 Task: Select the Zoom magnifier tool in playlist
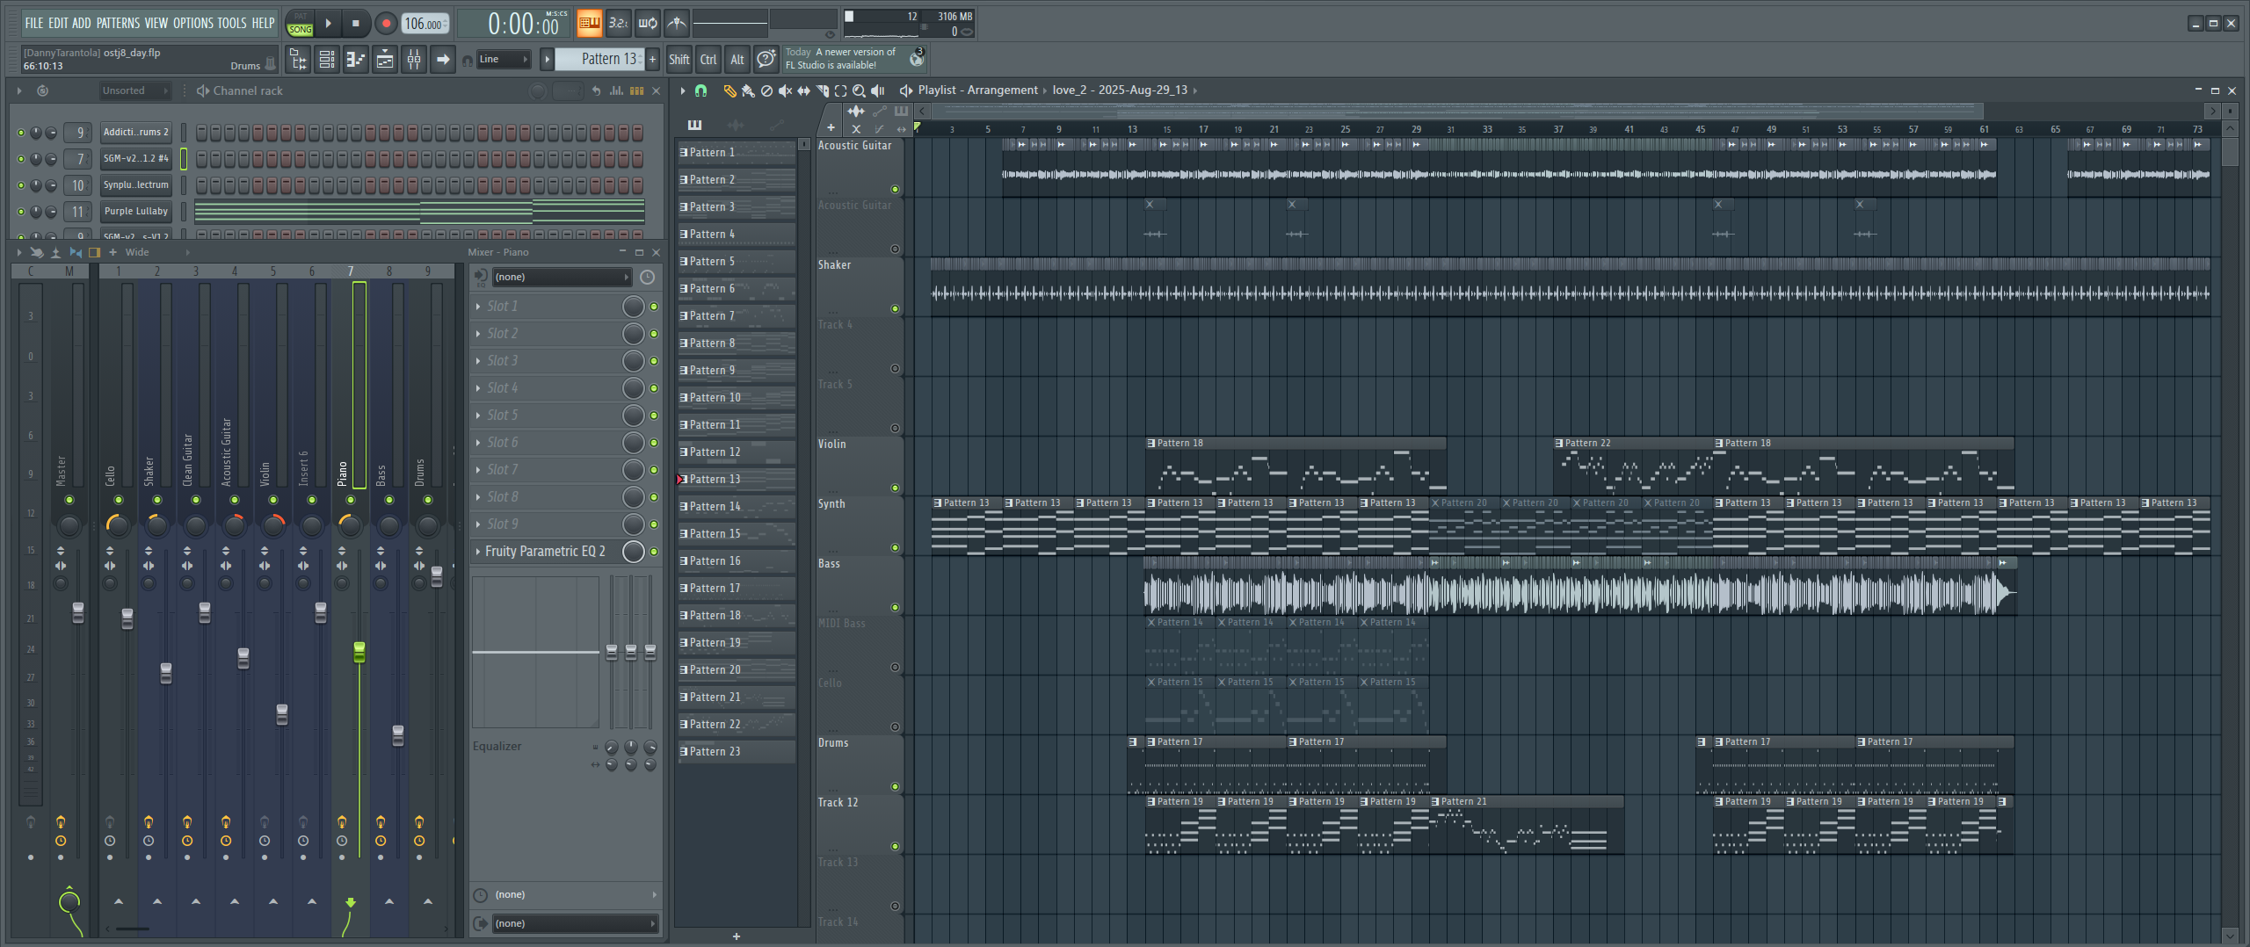click(859, 90)
